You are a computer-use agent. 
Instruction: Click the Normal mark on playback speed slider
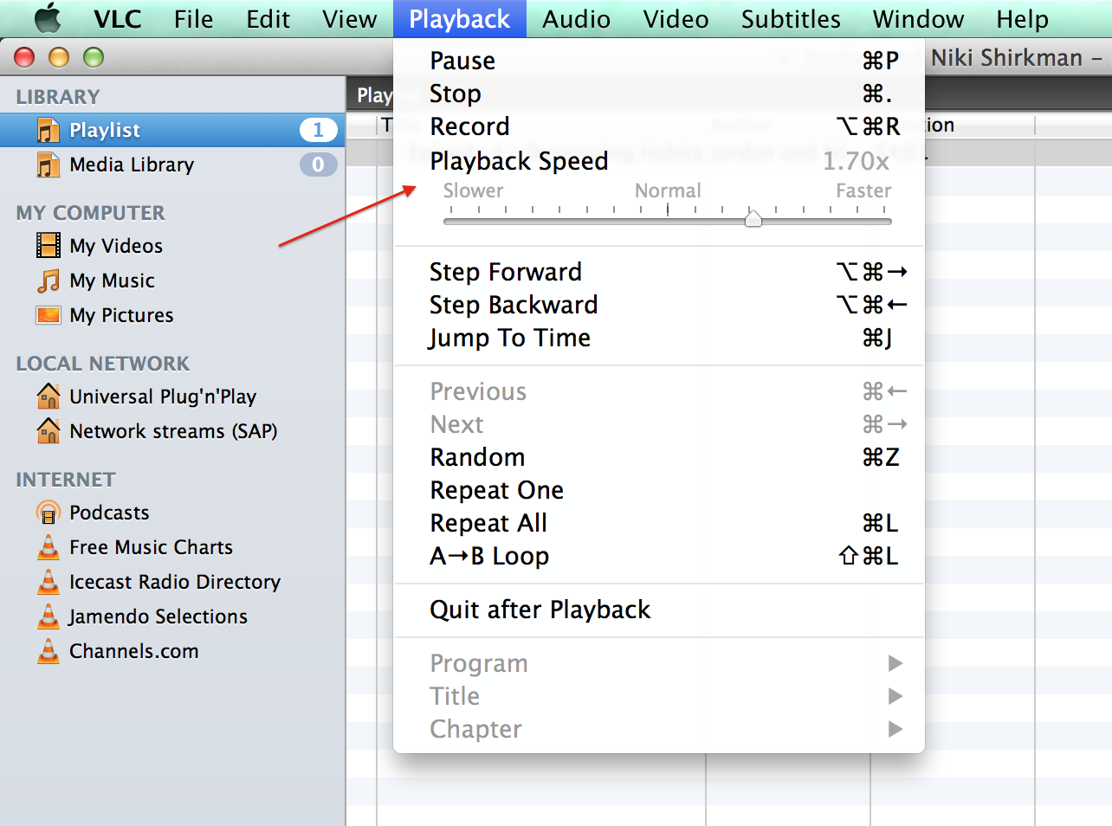coord(668,210)
